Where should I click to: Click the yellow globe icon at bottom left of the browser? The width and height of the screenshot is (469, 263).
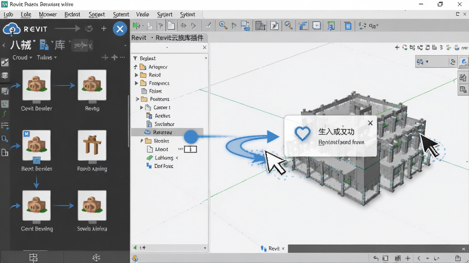click(x=135, y=258)
